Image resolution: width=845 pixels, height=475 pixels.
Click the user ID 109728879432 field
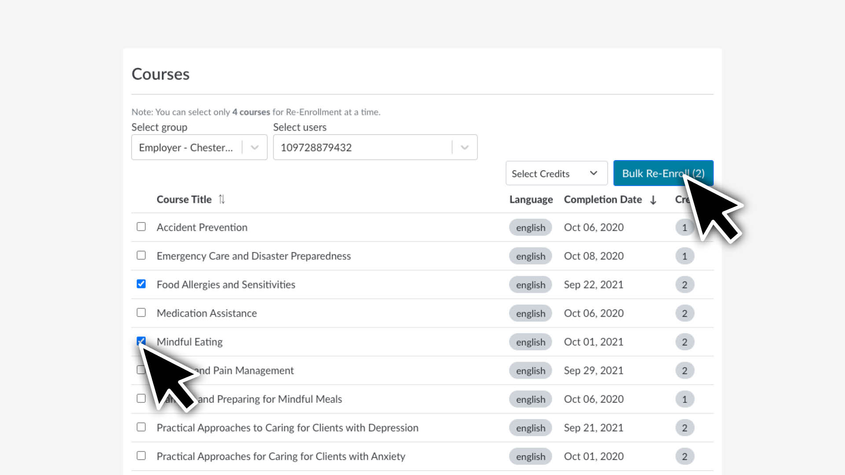click(x=361, y=147)
